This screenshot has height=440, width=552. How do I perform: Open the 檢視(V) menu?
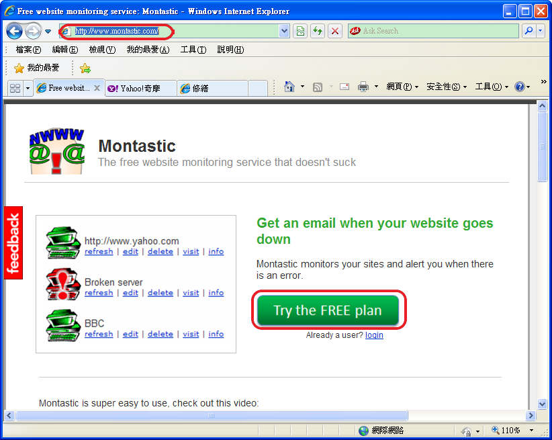pos(102,50)
